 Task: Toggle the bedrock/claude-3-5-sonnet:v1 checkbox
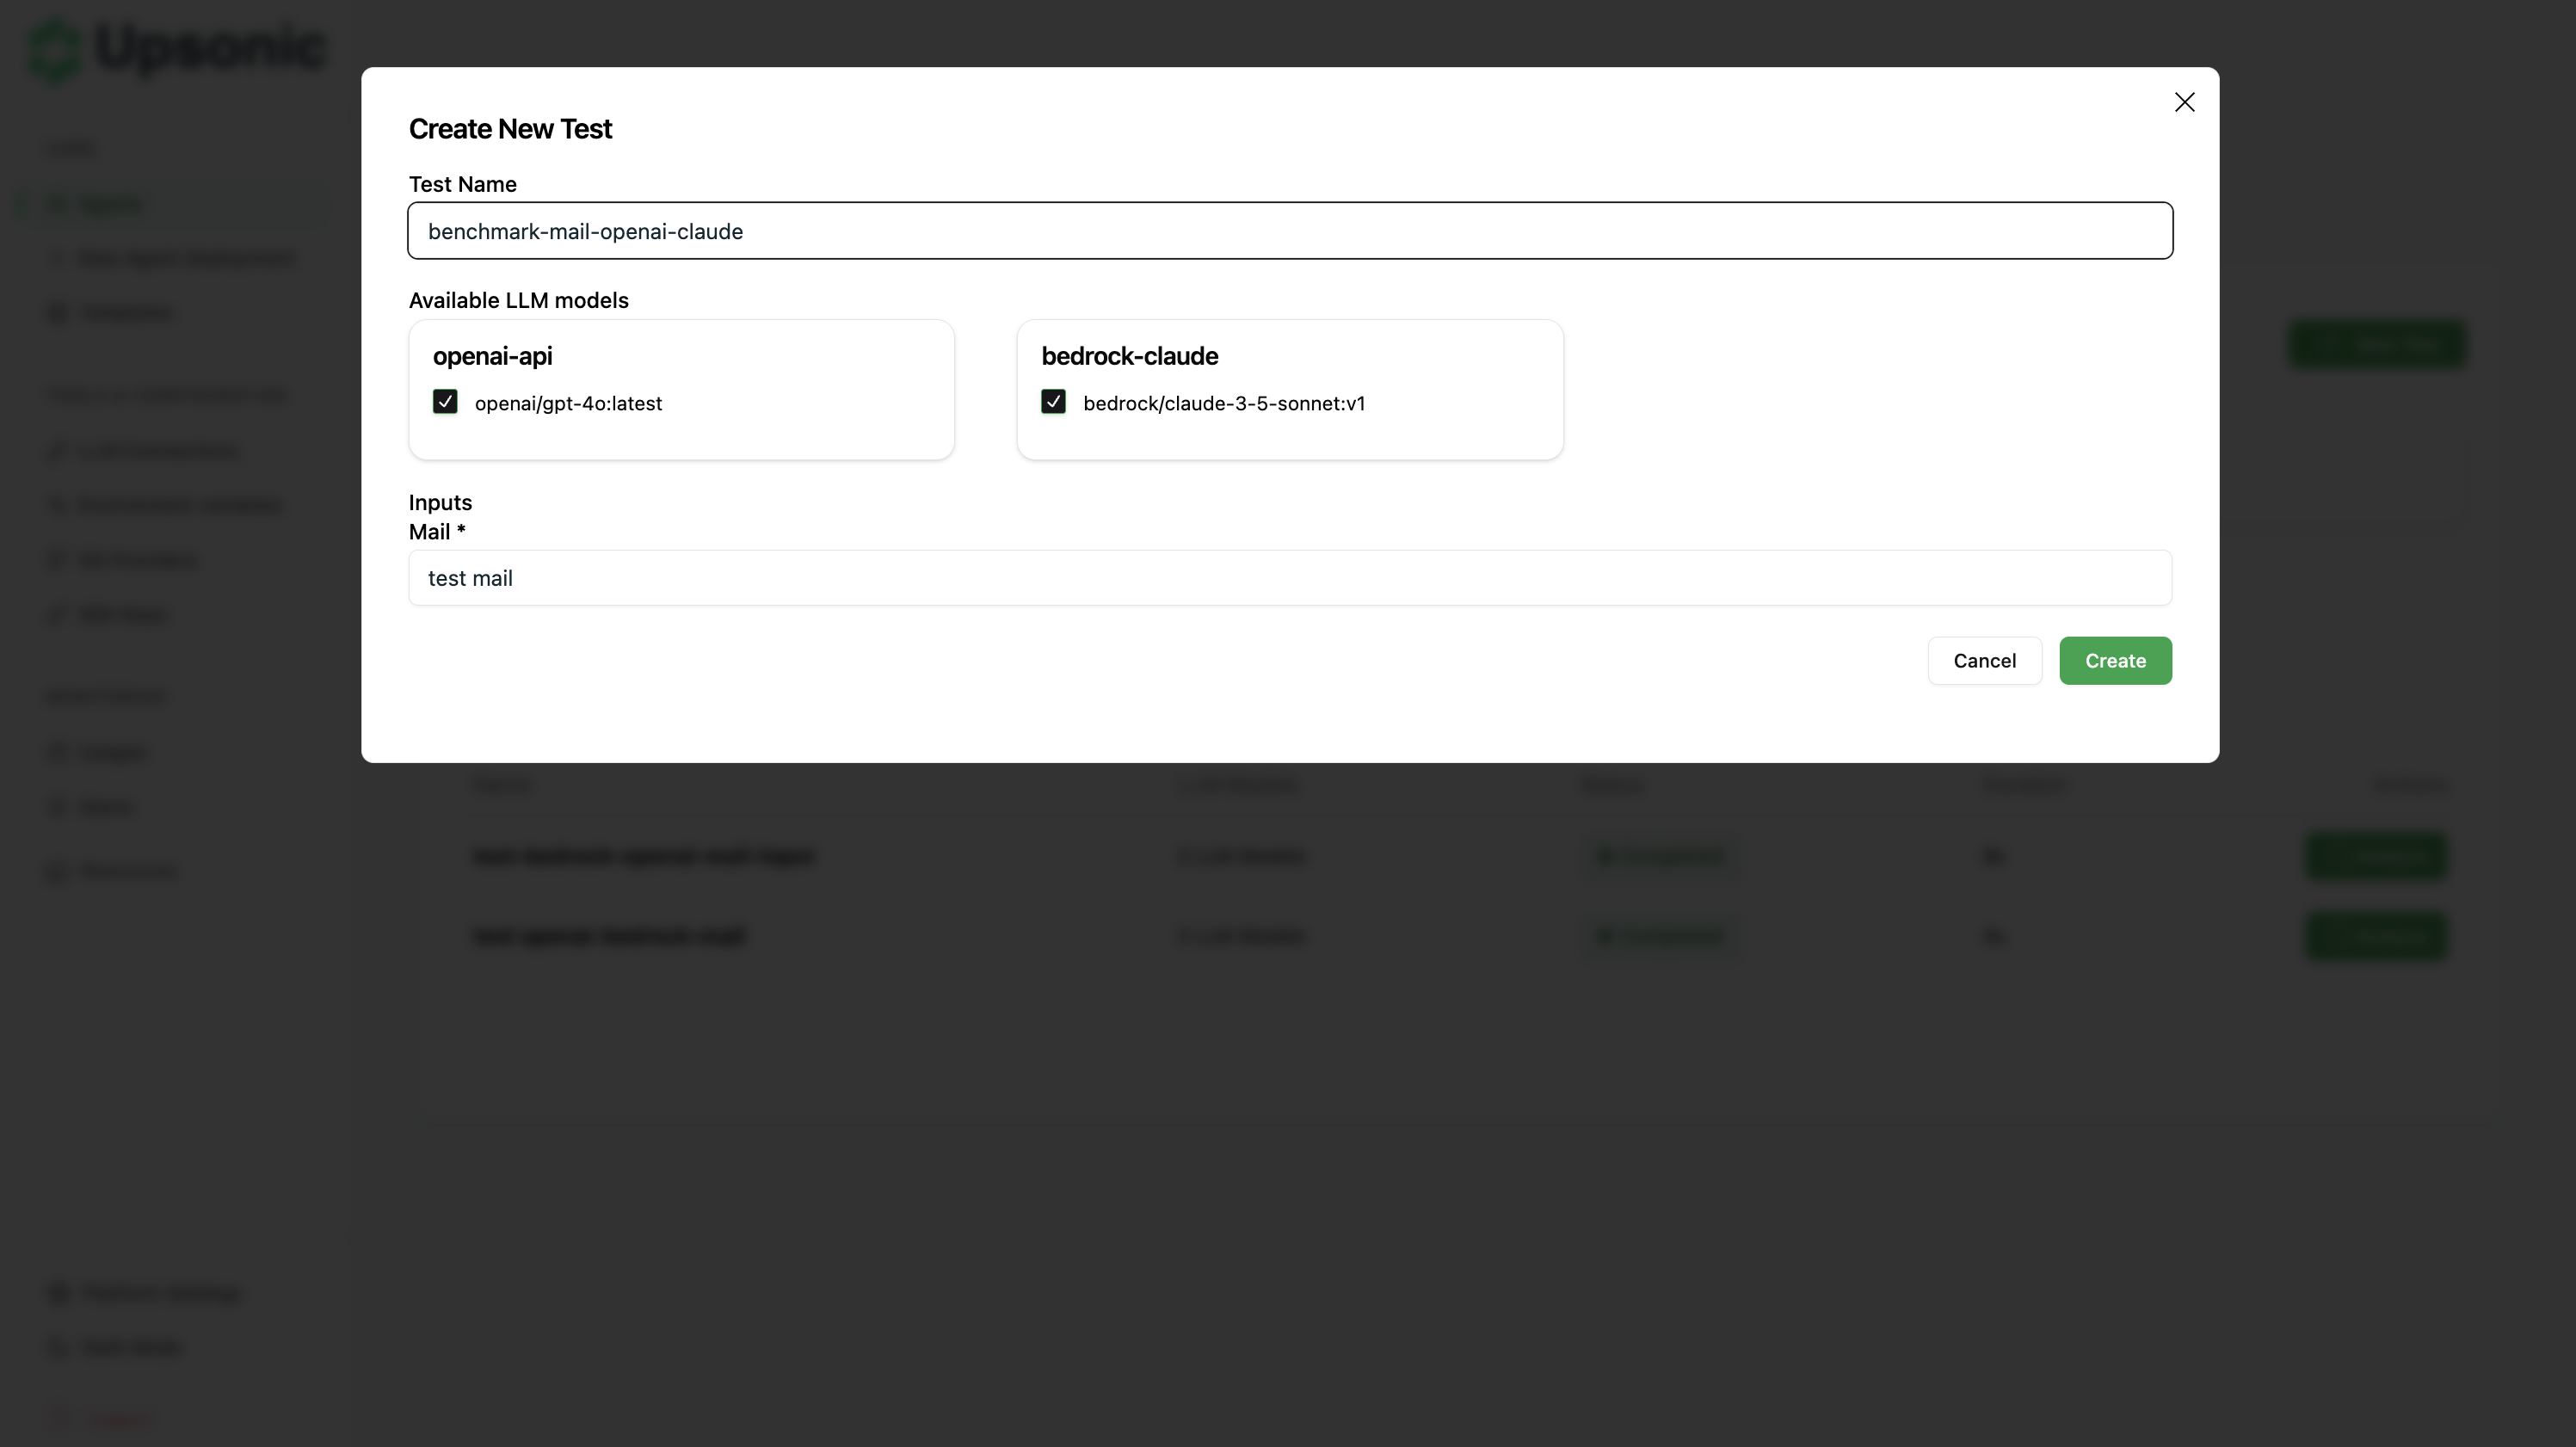(x=1053, y=402)
